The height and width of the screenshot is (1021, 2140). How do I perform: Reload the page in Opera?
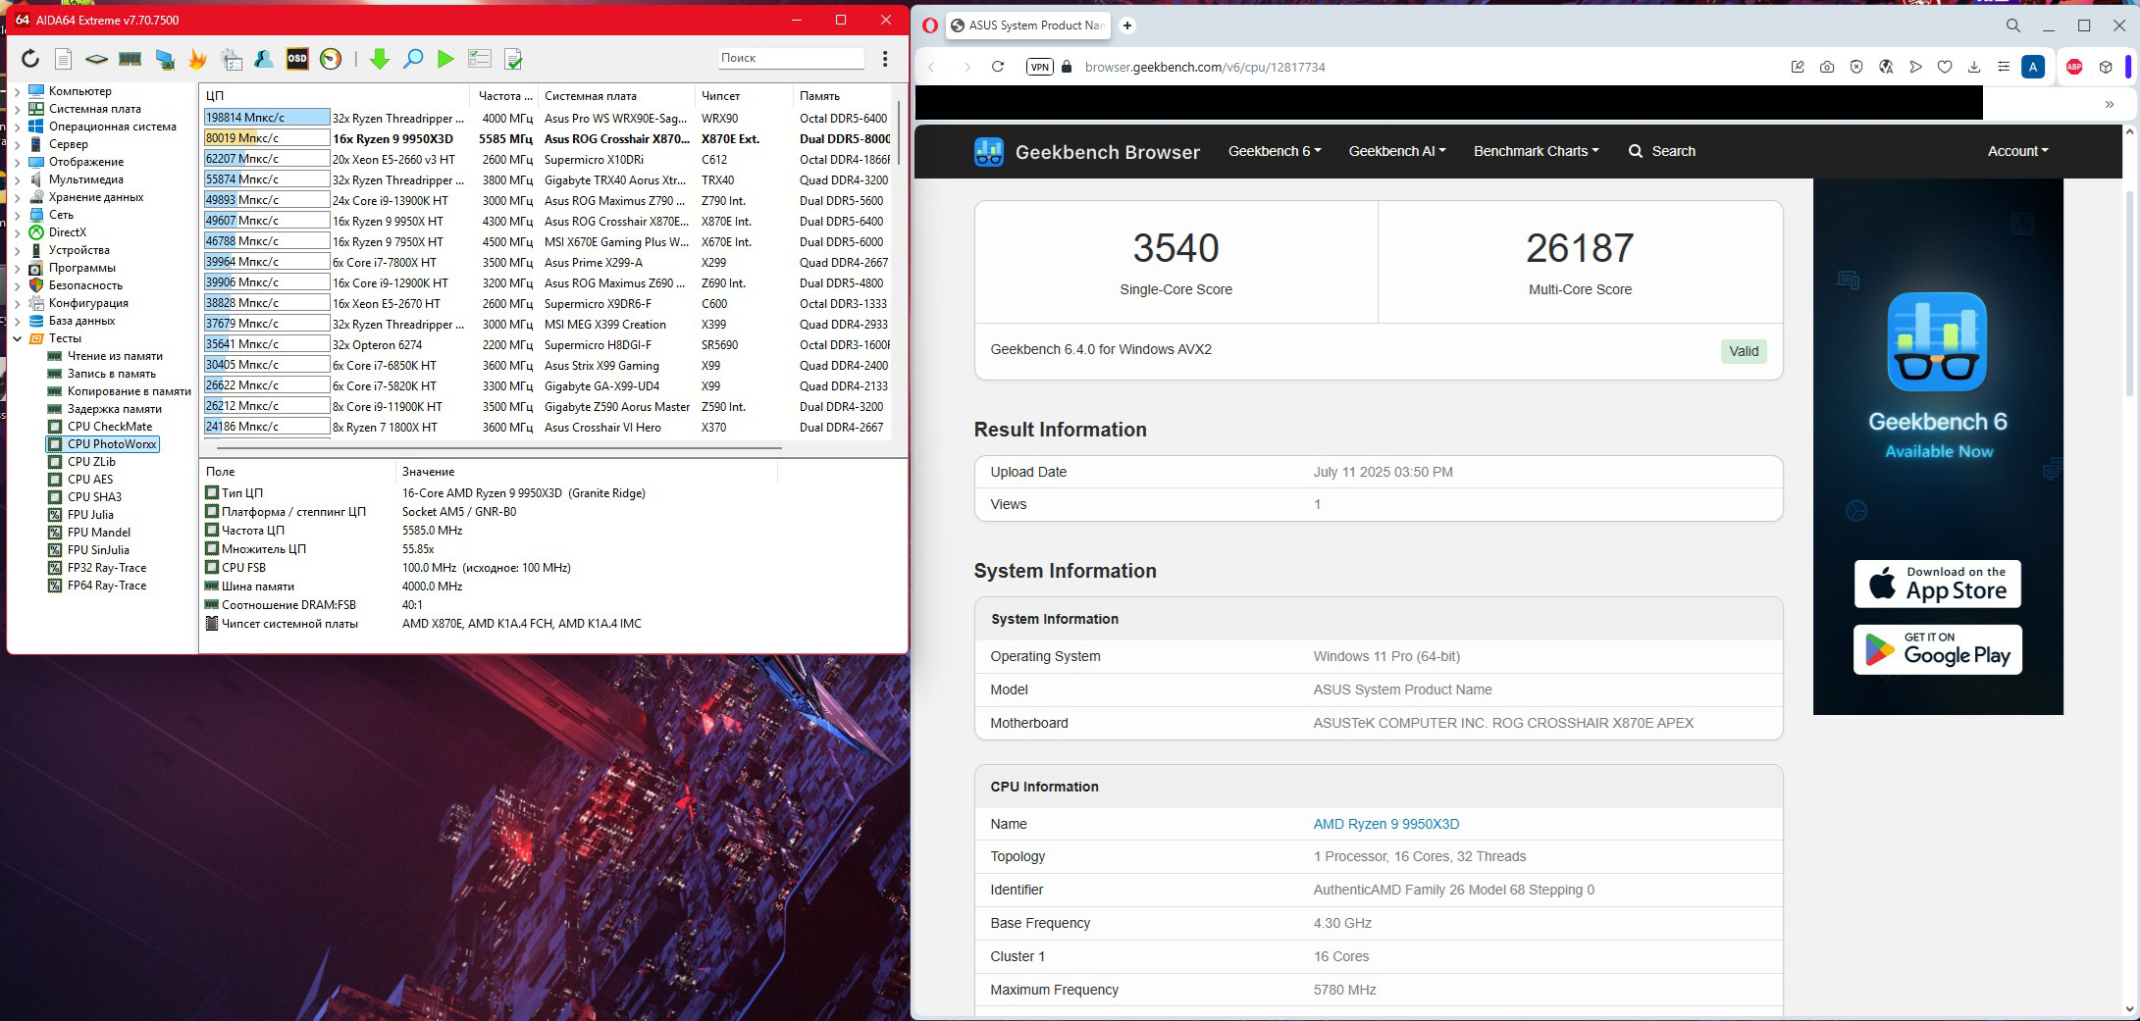(998, 67)
